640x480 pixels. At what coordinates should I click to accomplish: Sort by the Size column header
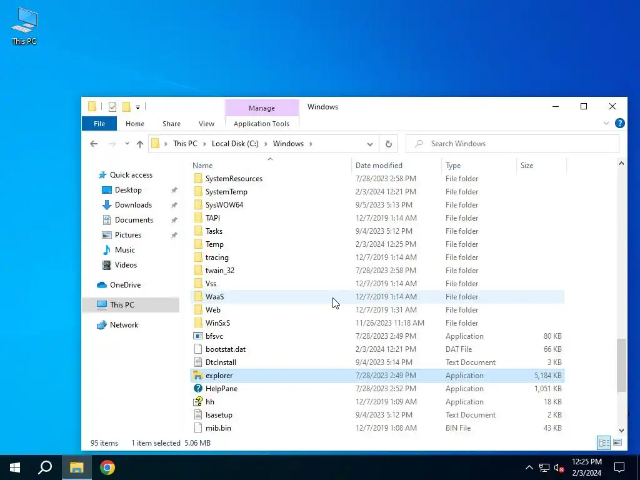pos(526,165)
